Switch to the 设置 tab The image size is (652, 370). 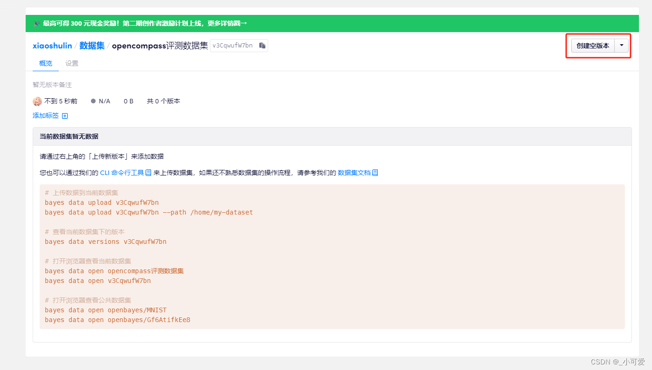pyautogui.click(x=71, y=63)
